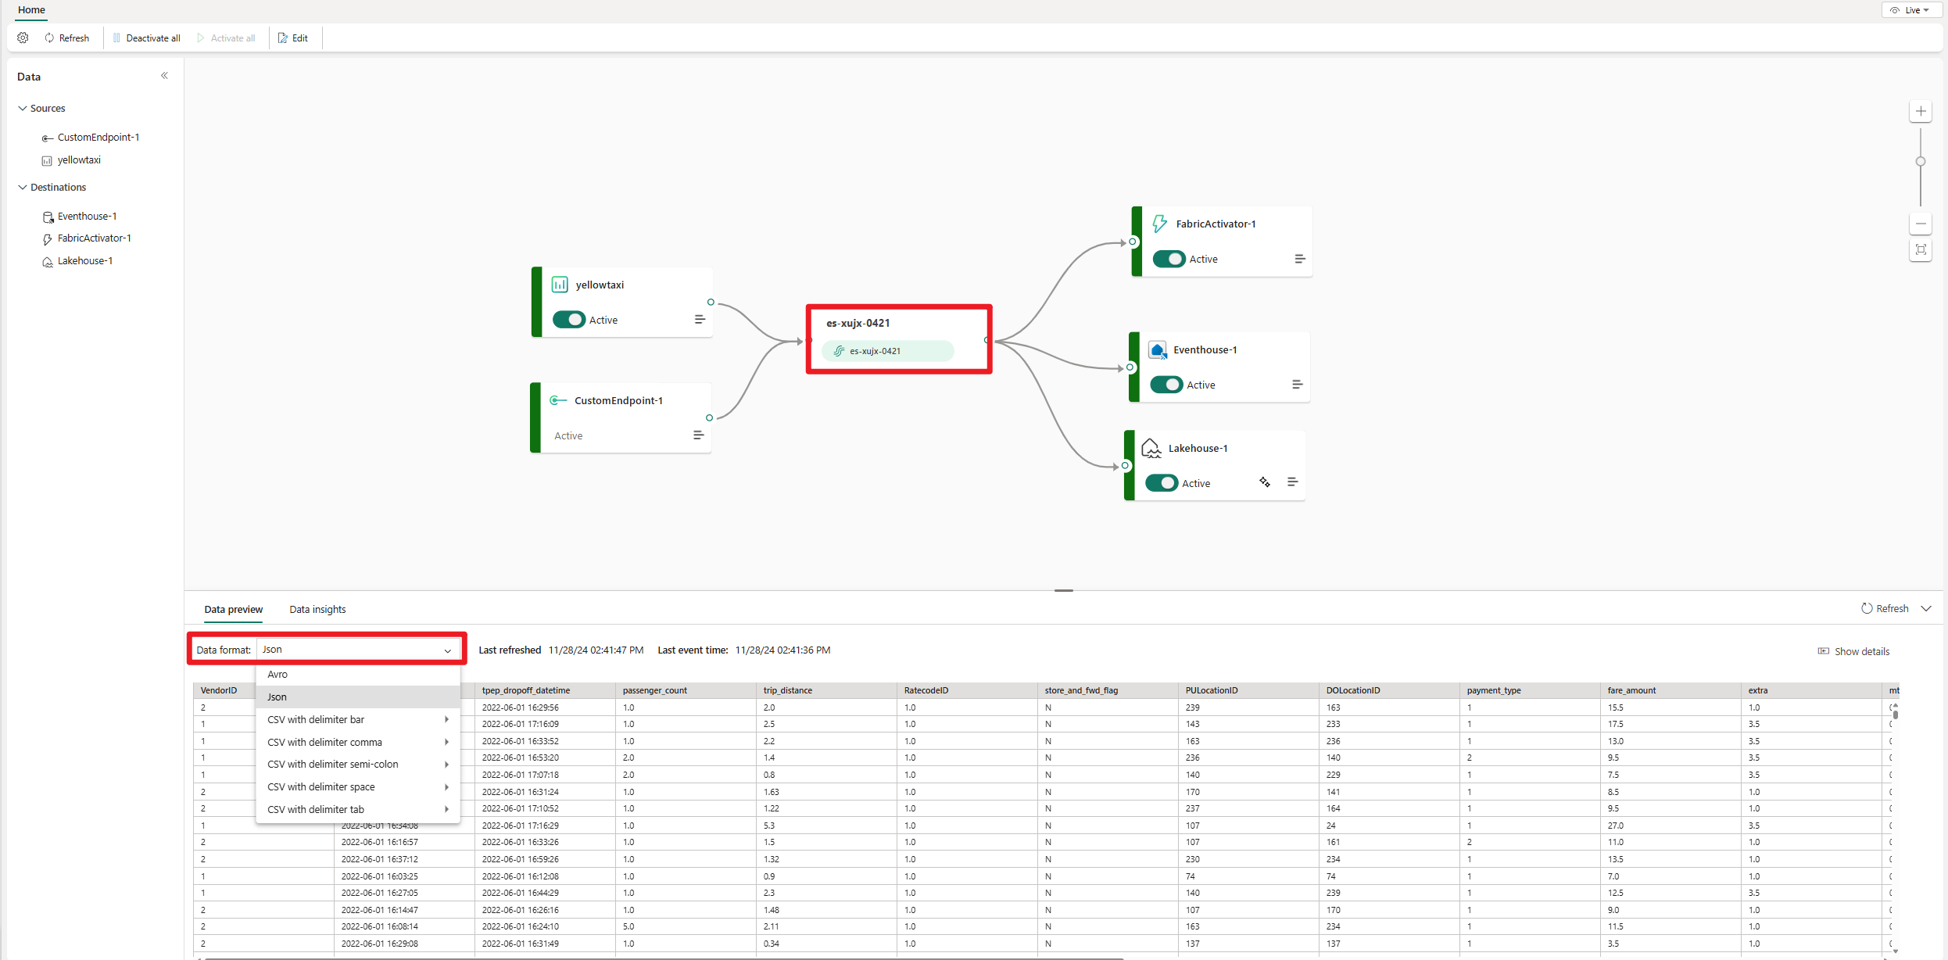Click the CustomEndpoint-1 node endpoint icon
The height and width of the screenshot is (960, 1948).
click(558, 400)
